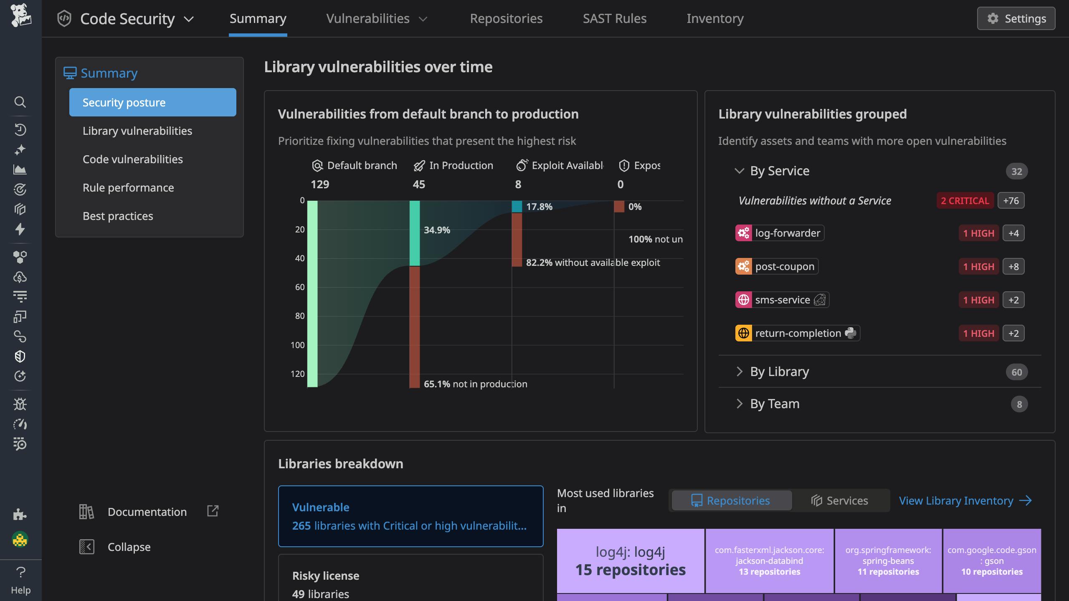Toggle the In Production funnel filter
1069x601 pixels.
coord(453,165)
